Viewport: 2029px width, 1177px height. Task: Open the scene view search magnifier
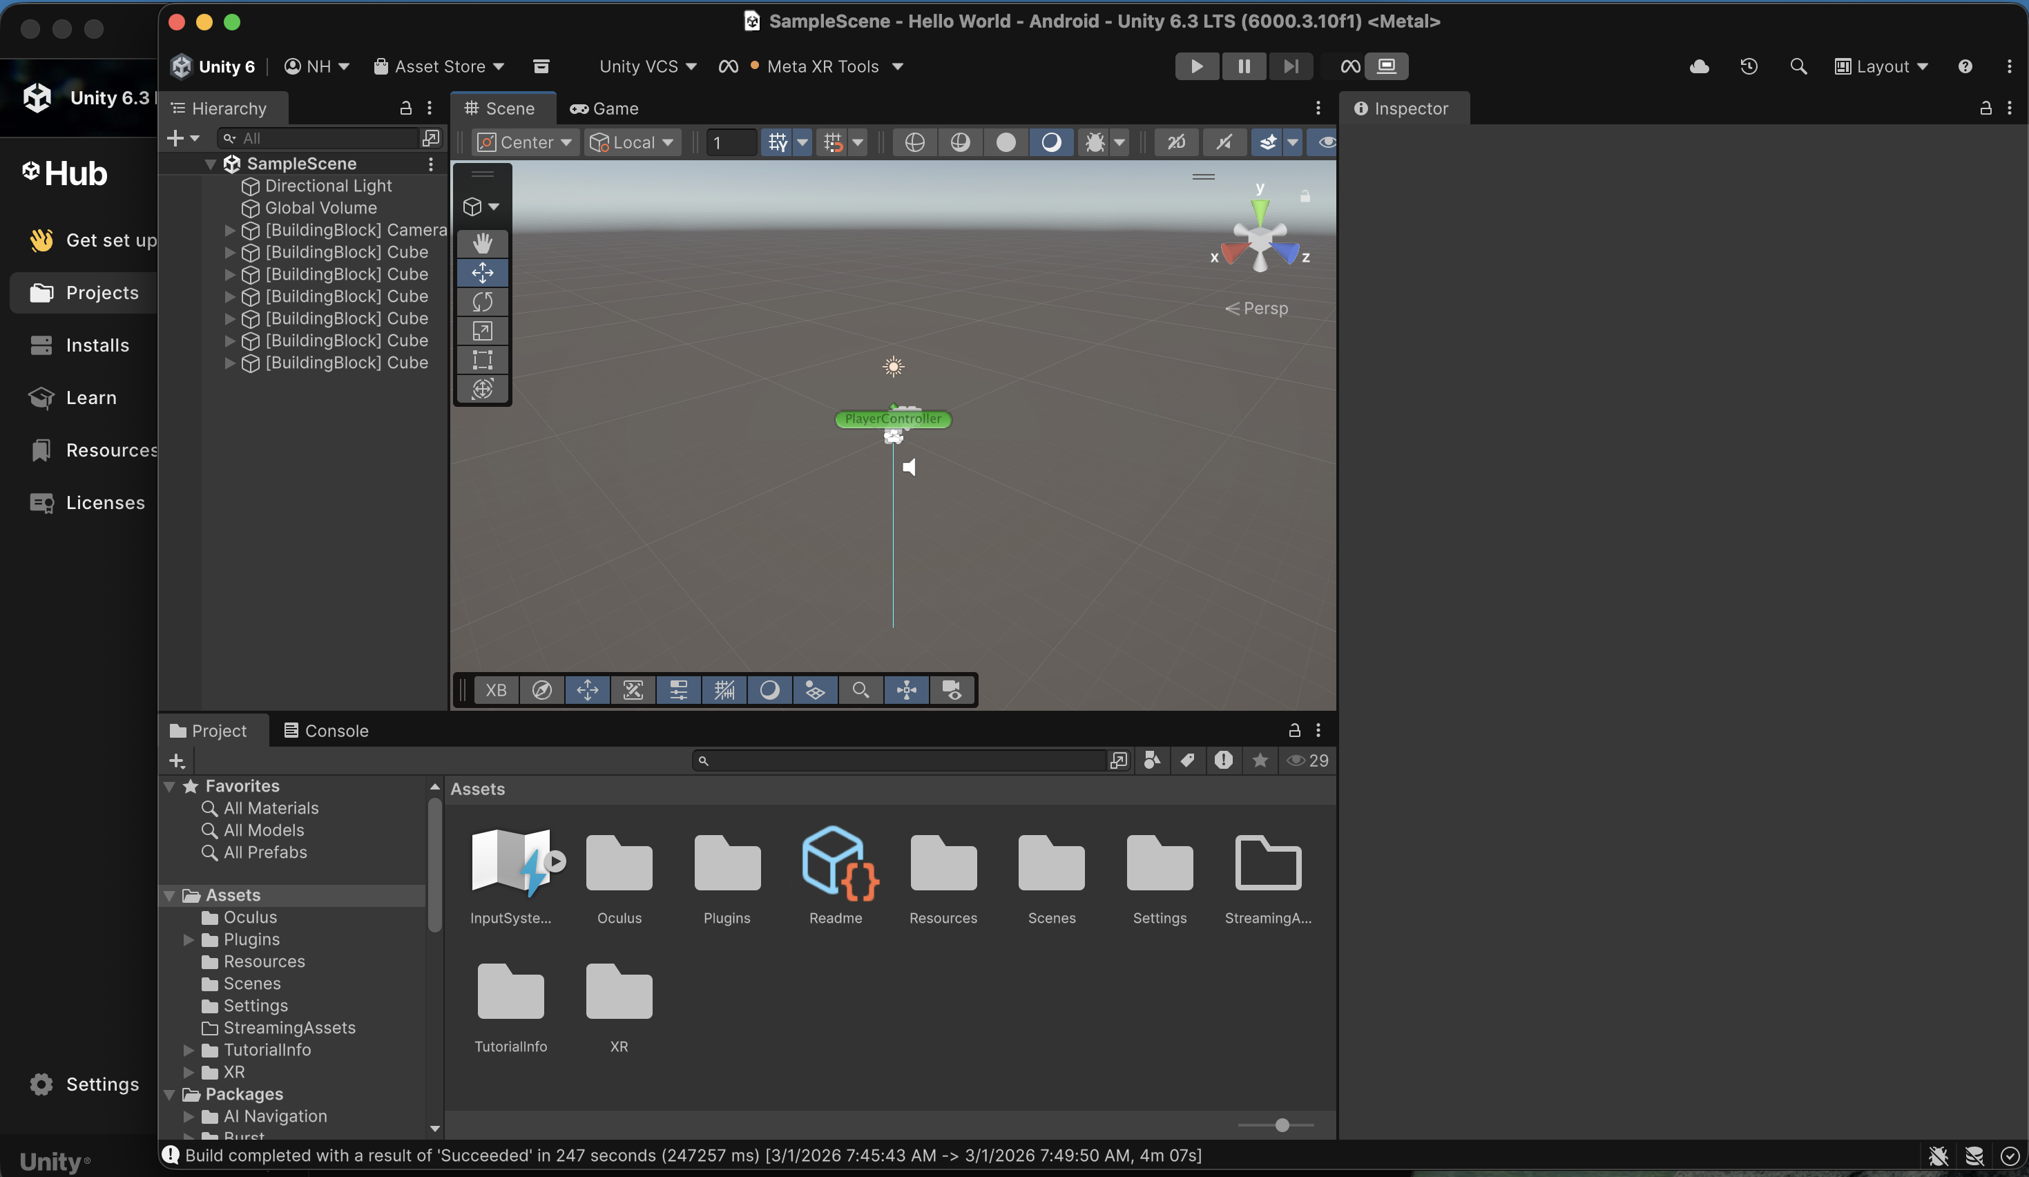(x=860, y=691)
